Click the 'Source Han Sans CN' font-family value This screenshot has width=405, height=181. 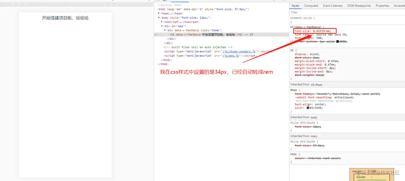pyautogui.click(x=332, y=34)
